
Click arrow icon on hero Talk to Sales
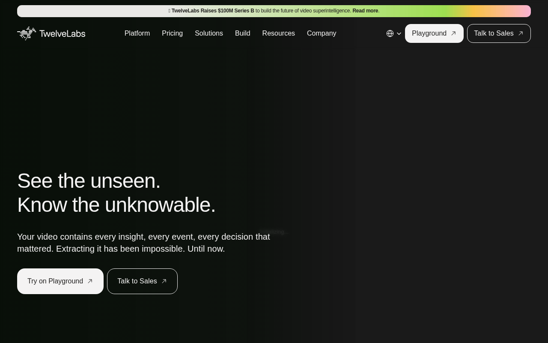[x=164, y=281]
